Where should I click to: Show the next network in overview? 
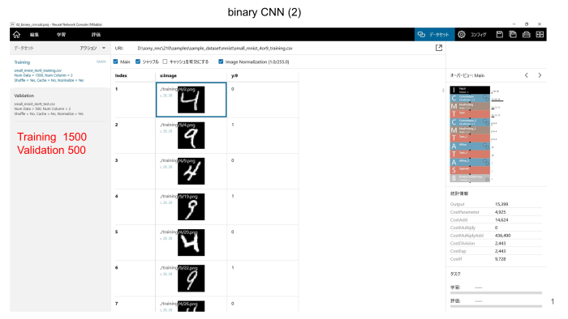pos(540,75)
